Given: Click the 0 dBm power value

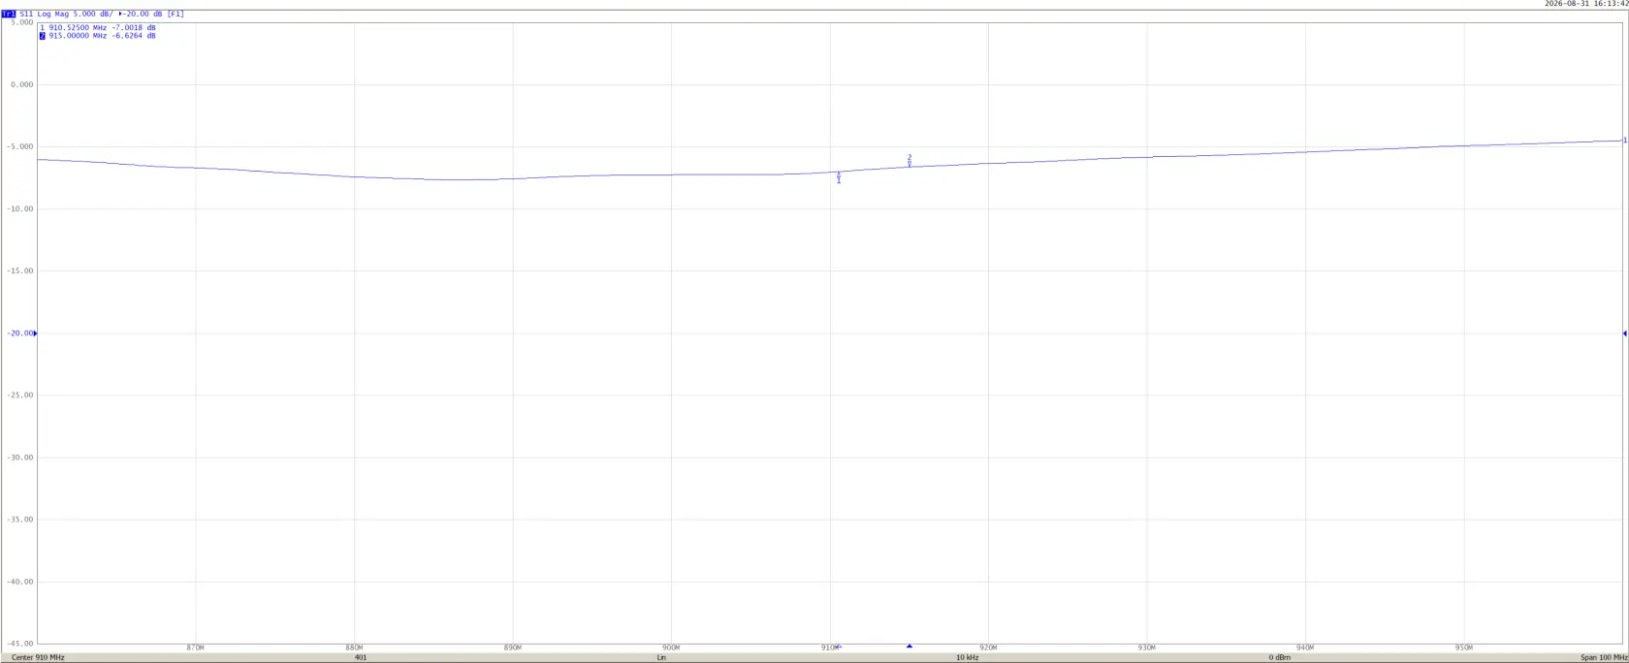Looking at the screenshot, I should pyautogui.click(x=1280, y=657).
